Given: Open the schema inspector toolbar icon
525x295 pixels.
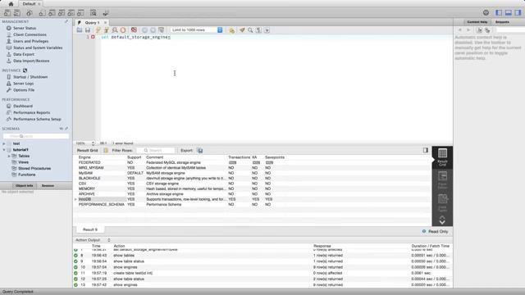Looking at the screenshot, I should [30, 13].
